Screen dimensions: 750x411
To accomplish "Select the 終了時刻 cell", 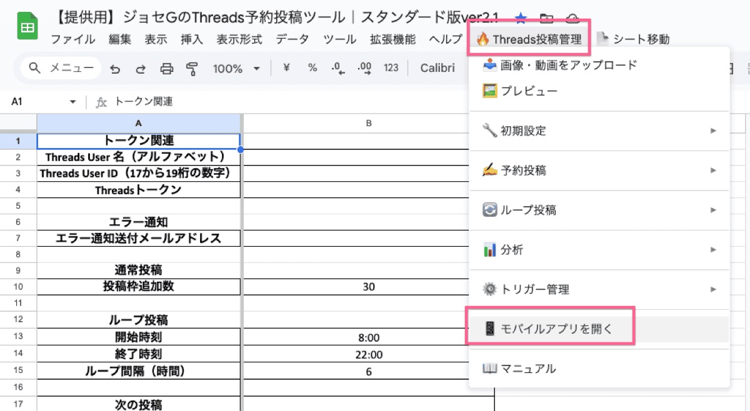I will 139,354.
